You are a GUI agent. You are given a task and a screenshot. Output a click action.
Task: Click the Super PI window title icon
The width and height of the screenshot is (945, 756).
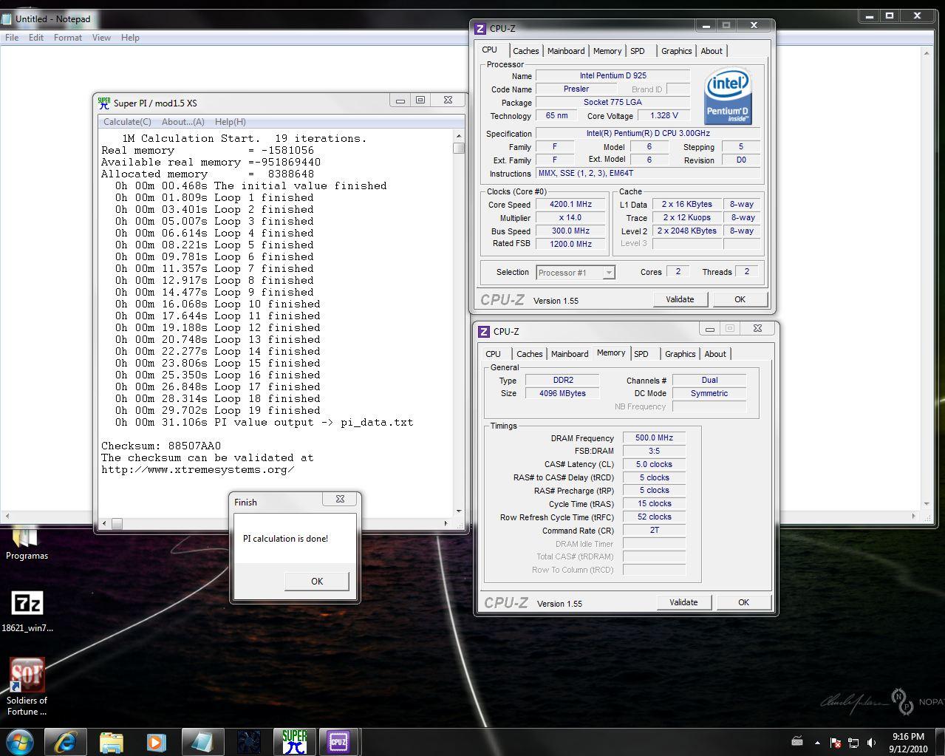click(x=104, y=103)
